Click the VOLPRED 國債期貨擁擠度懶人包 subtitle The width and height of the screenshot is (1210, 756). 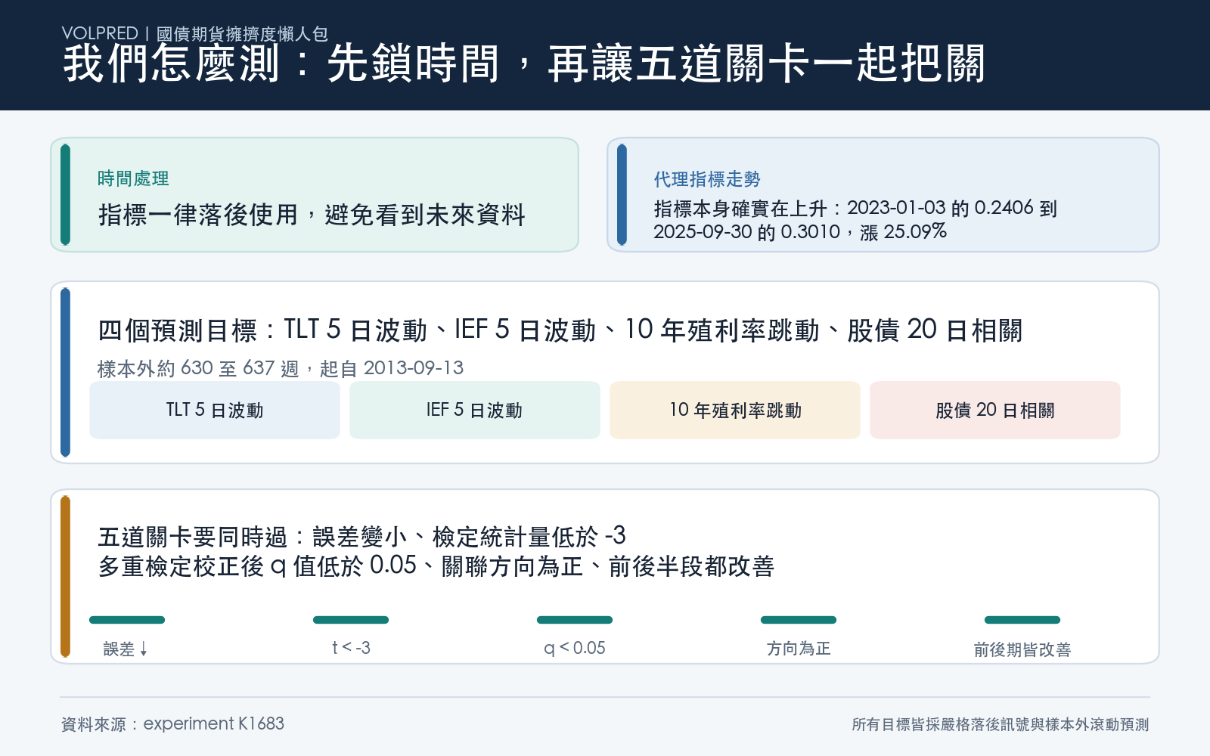(195, 34)
